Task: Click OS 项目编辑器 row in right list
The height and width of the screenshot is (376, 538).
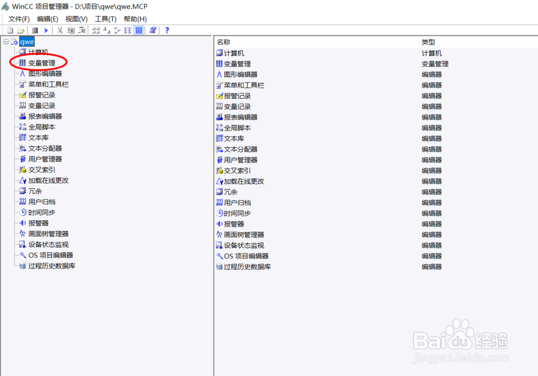Action: (377, 256)
